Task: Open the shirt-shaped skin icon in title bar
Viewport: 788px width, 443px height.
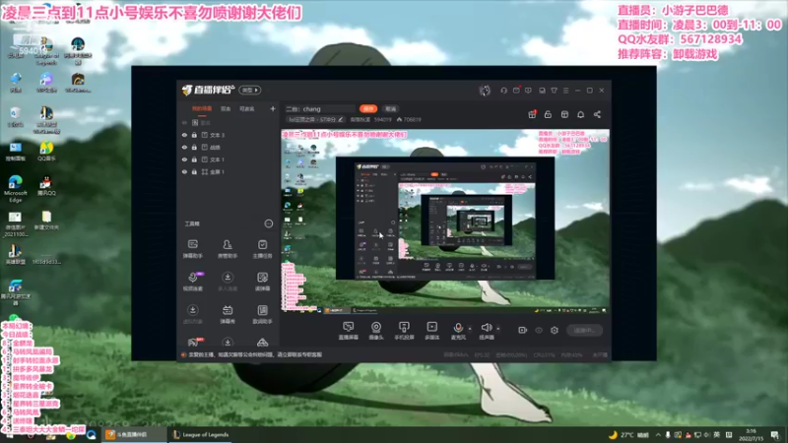Action: click(x=554, y=91)
